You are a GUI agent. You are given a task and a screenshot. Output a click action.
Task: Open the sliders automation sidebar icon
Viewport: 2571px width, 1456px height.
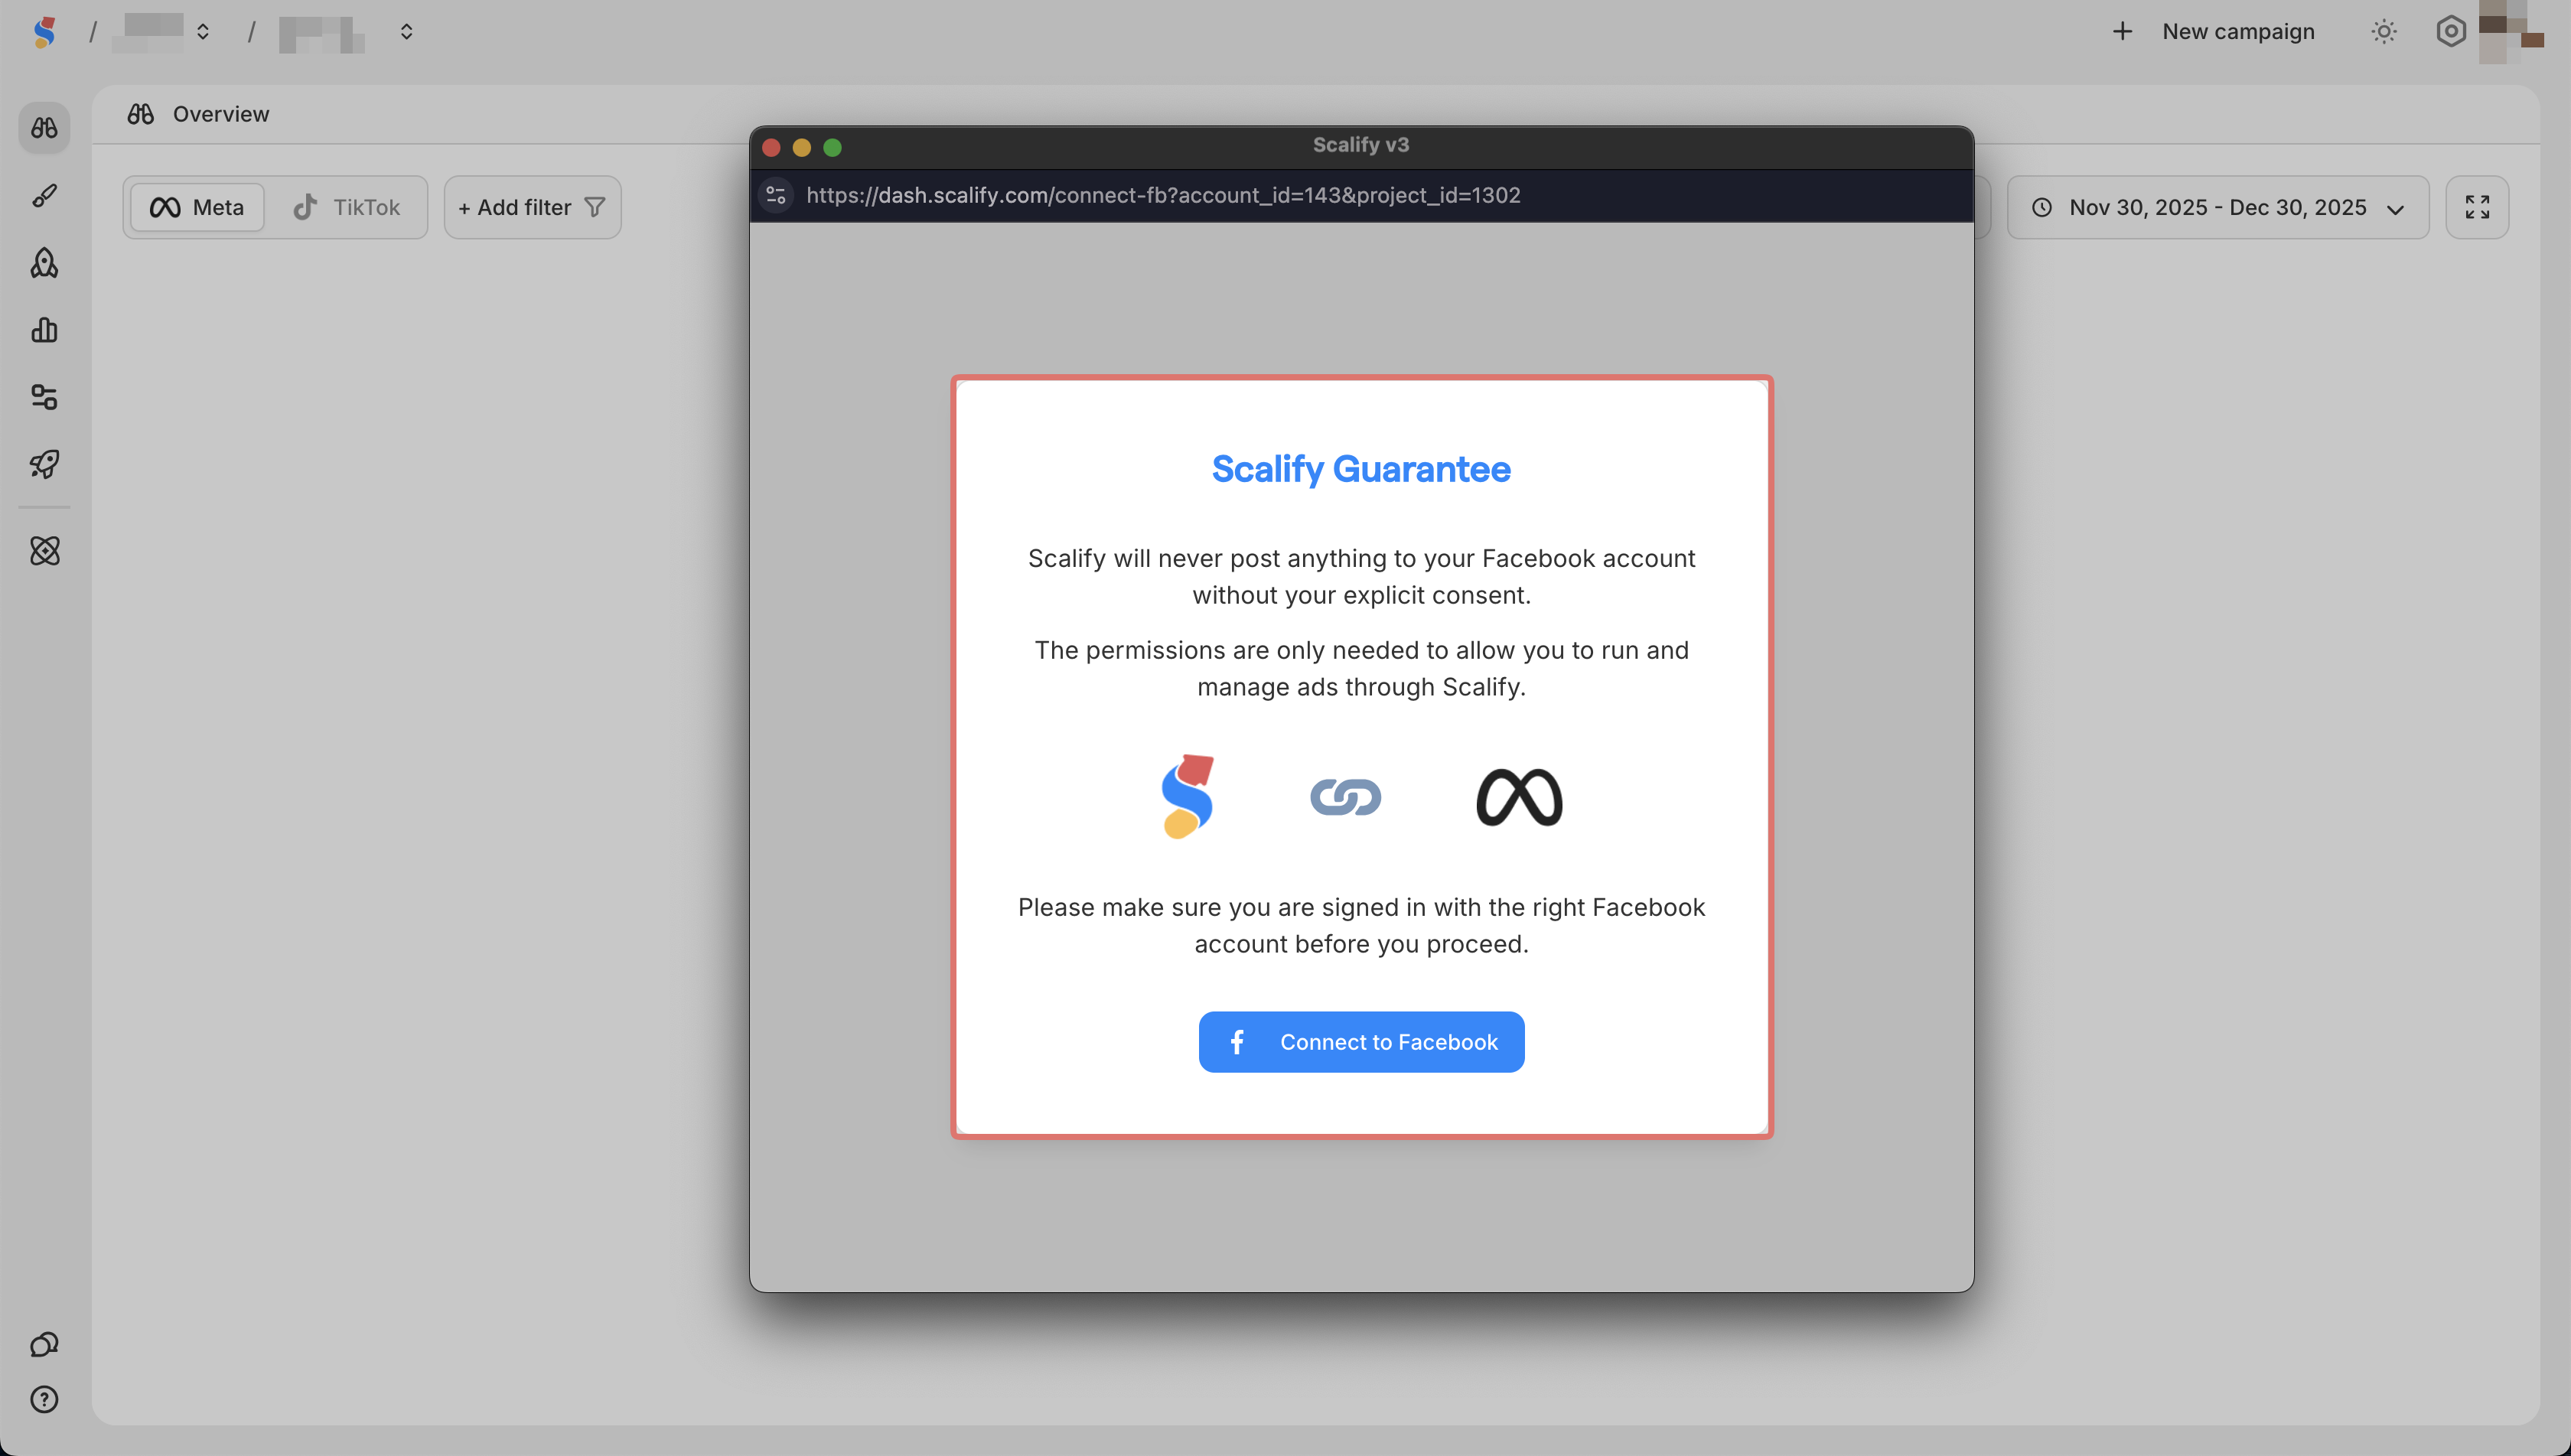(44, 397)
